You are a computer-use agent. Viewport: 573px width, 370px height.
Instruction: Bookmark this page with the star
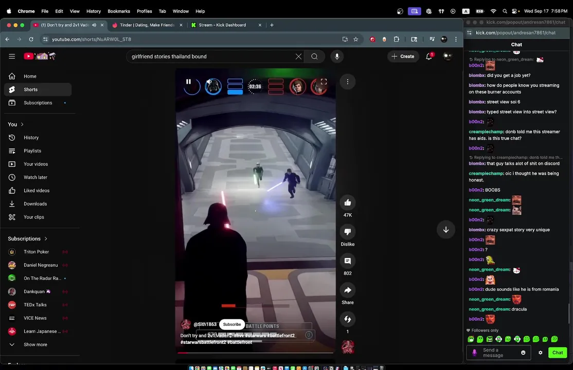(355, 39)
